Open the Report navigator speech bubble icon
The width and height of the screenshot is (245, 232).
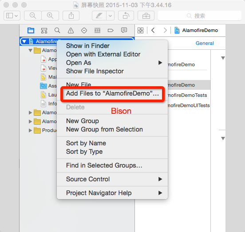pyautogui.click(x=124, y=30)
